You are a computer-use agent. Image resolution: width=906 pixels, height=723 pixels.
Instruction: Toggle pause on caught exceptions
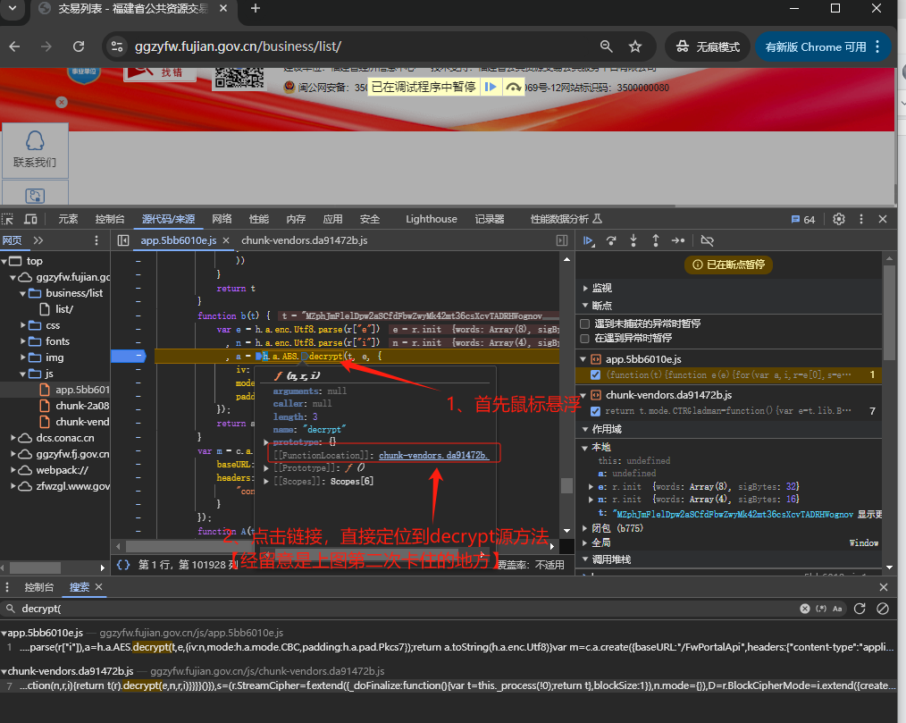(x=584, y=338)
